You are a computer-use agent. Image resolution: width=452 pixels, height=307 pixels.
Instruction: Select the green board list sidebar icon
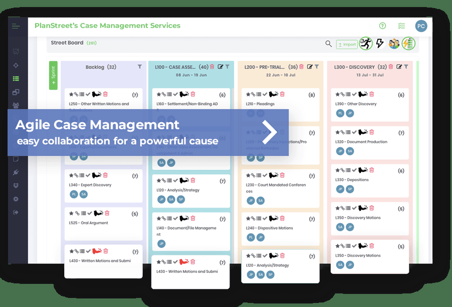(16, 78)
